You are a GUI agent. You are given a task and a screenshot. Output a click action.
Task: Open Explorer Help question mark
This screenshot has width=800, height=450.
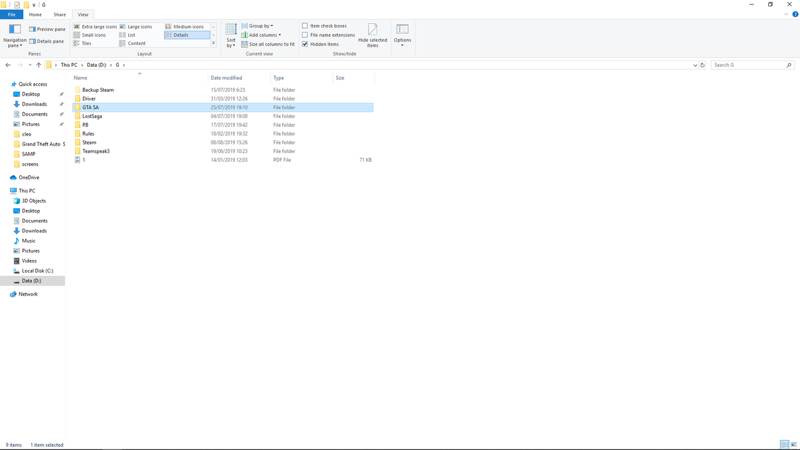pyautogui.click(x=794, y=14)
